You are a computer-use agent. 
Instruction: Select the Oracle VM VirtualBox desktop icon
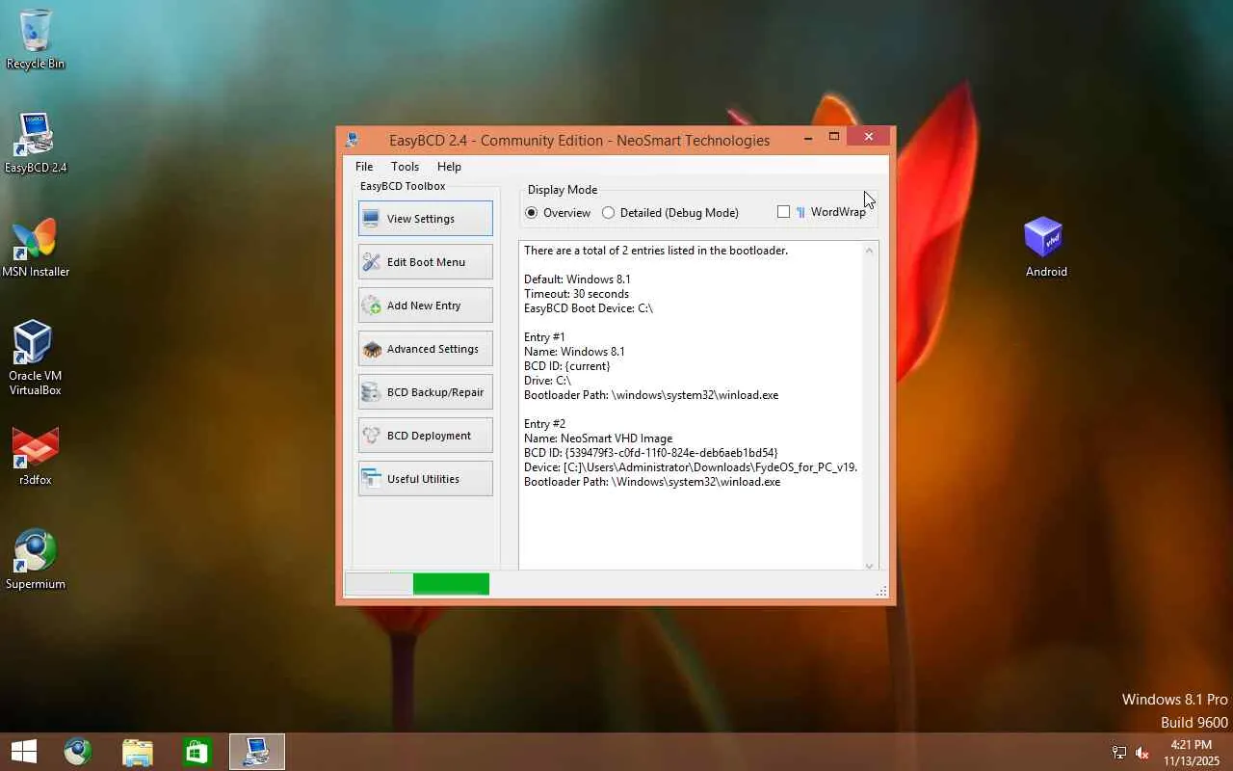coord(36,358)
